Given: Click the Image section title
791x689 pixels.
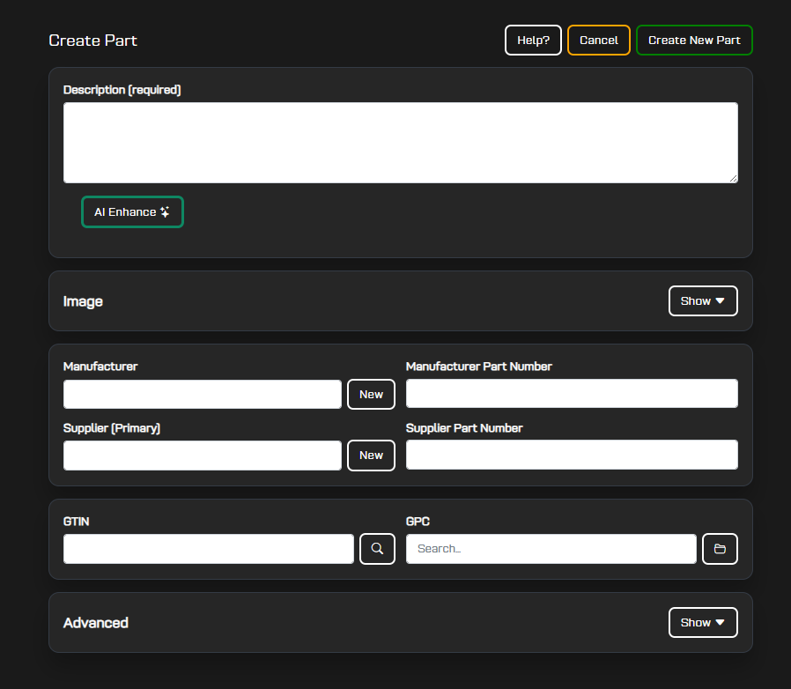Looking at the screenshot, I should point(83,301).
